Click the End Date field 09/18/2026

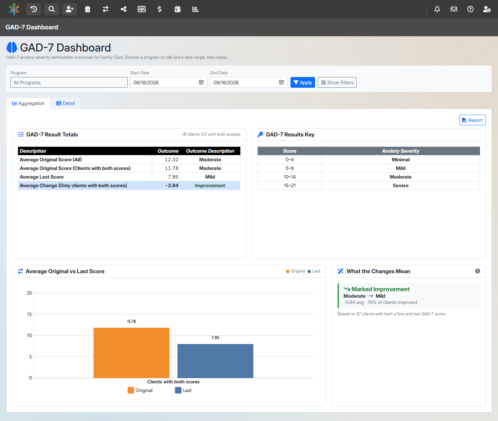[x=249, y=83]
